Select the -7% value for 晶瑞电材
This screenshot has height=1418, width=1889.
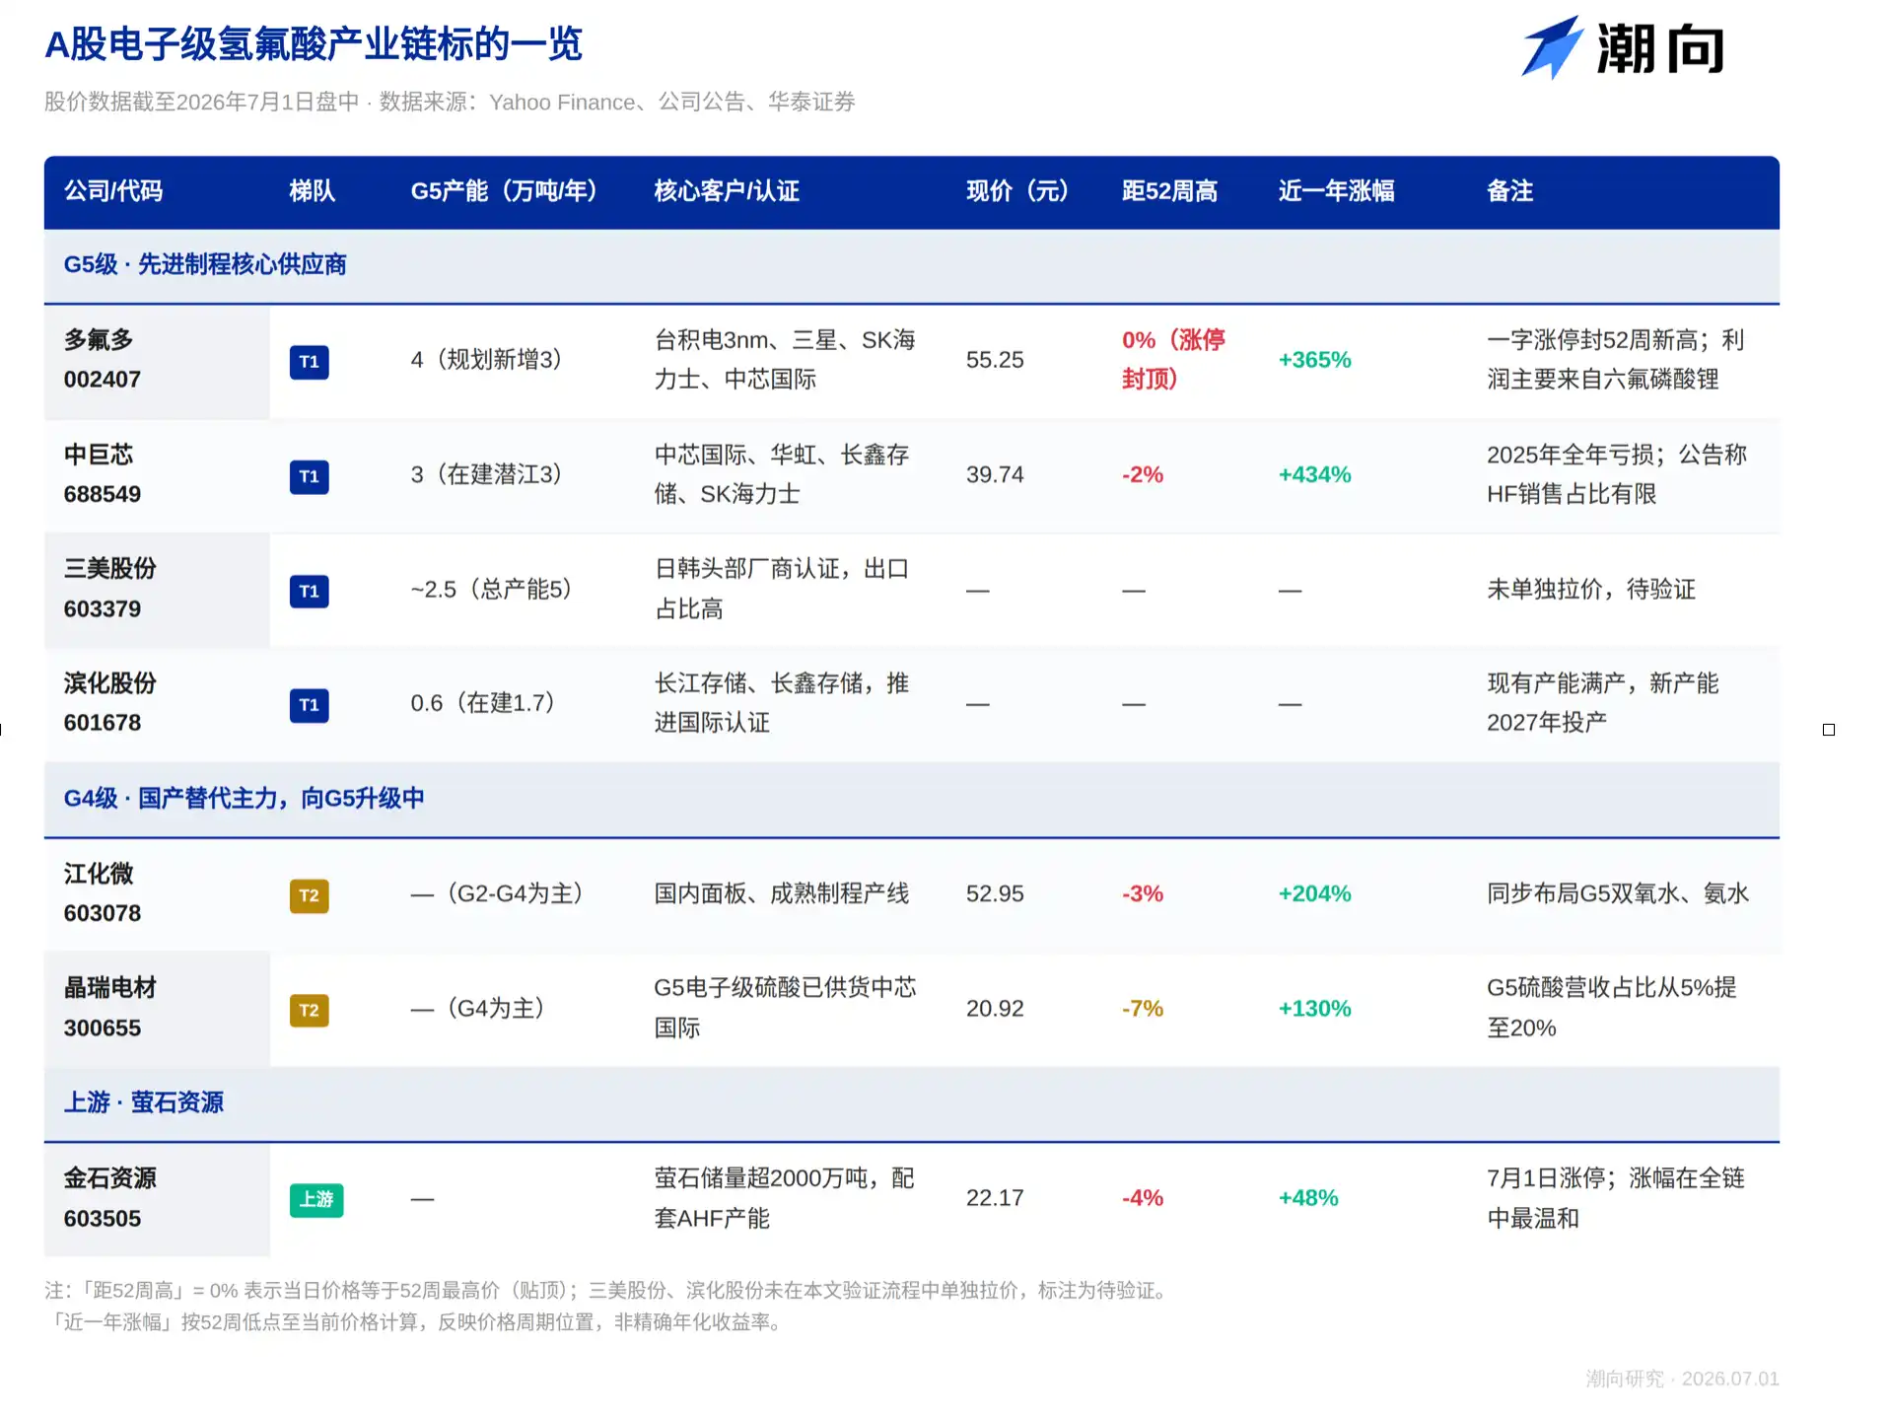1143,1008
